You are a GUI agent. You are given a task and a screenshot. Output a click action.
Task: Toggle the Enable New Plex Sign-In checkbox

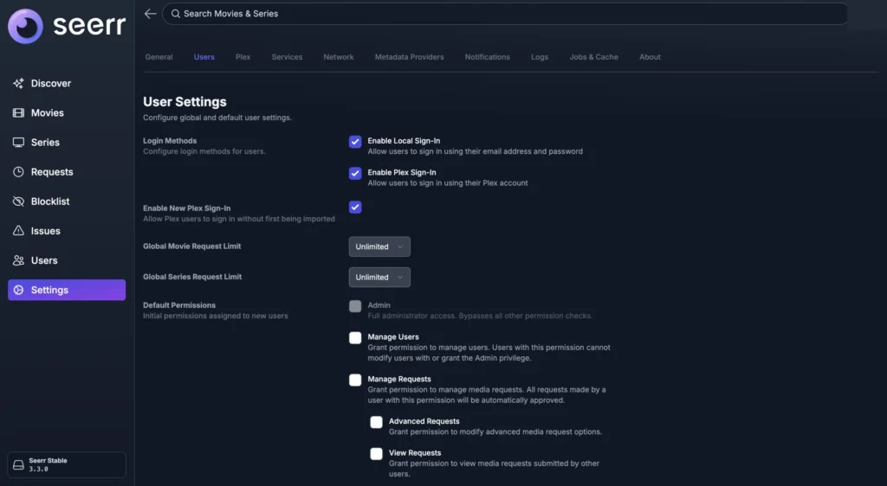(x=355, y=208)
